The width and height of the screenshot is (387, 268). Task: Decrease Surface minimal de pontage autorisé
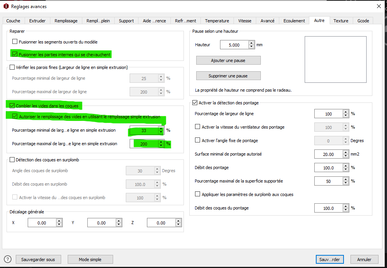coord(345,156)
